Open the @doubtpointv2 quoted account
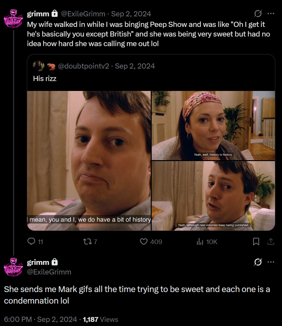This screenshot has width=282, height=326. coord(84,66)
